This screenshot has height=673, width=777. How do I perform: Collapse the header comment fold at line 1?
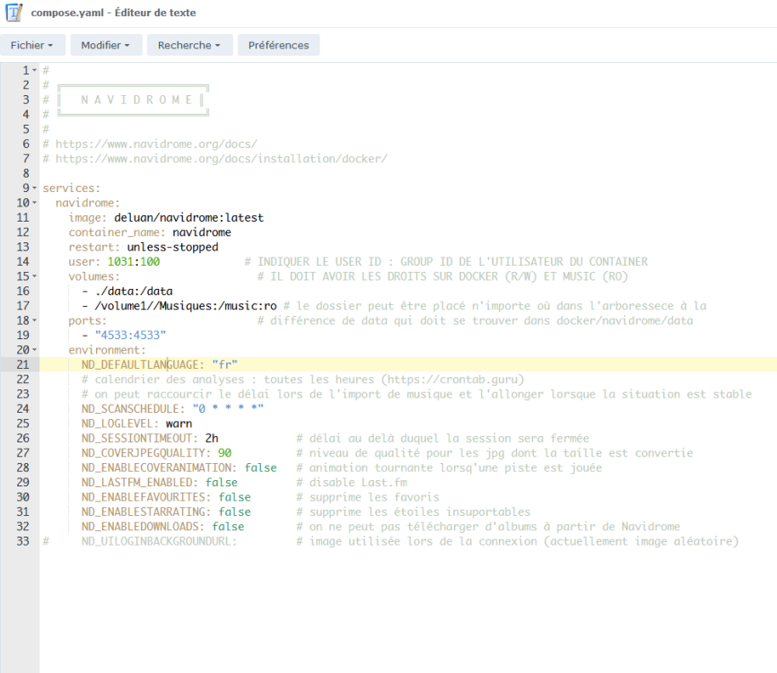[34, 70]
